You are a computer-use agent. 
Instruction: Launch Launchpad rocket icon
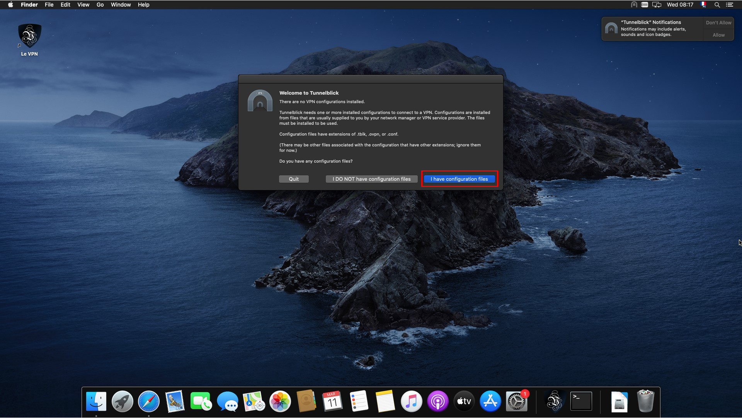(123, 402)
